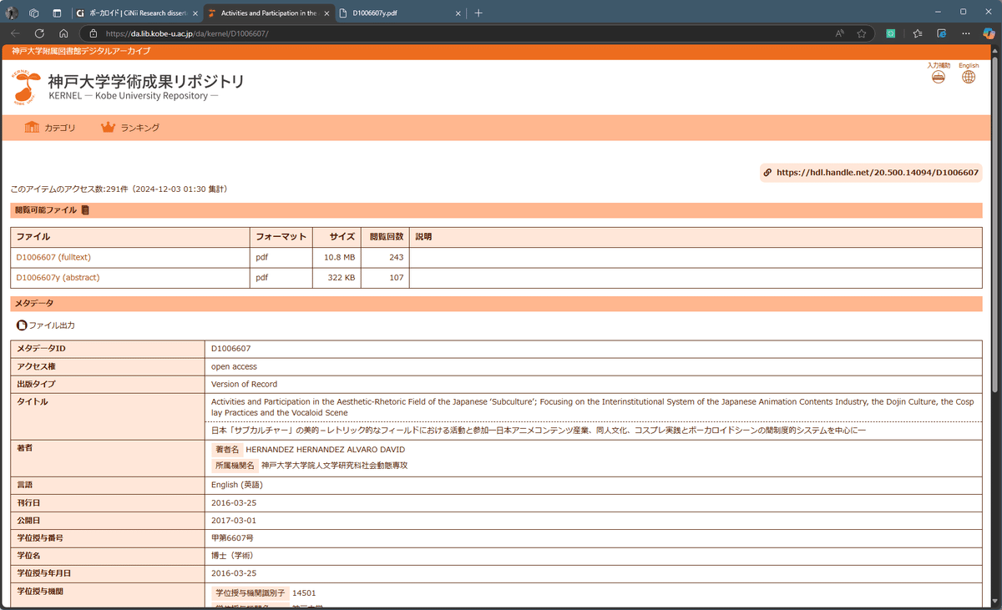Click the abstract size cell 322 KB
The height and width of the screenshot is (610, 1002).
337,277
